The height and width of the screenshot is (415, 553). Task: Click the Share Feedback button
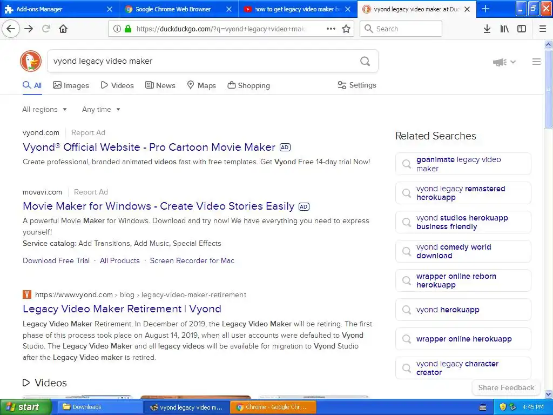[x=506, y=387]
